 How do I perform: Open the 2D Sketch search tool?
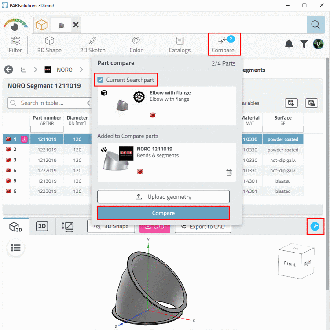[x=92, y=44]
